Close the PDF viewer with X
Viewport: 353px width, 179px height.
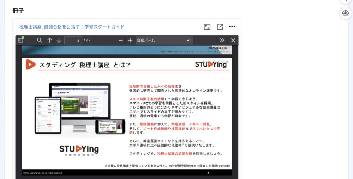(x=233, y=40)
